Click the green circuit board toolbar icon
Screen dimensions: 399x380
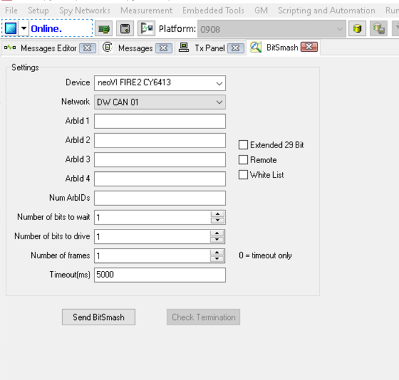[x=104, y=28]
